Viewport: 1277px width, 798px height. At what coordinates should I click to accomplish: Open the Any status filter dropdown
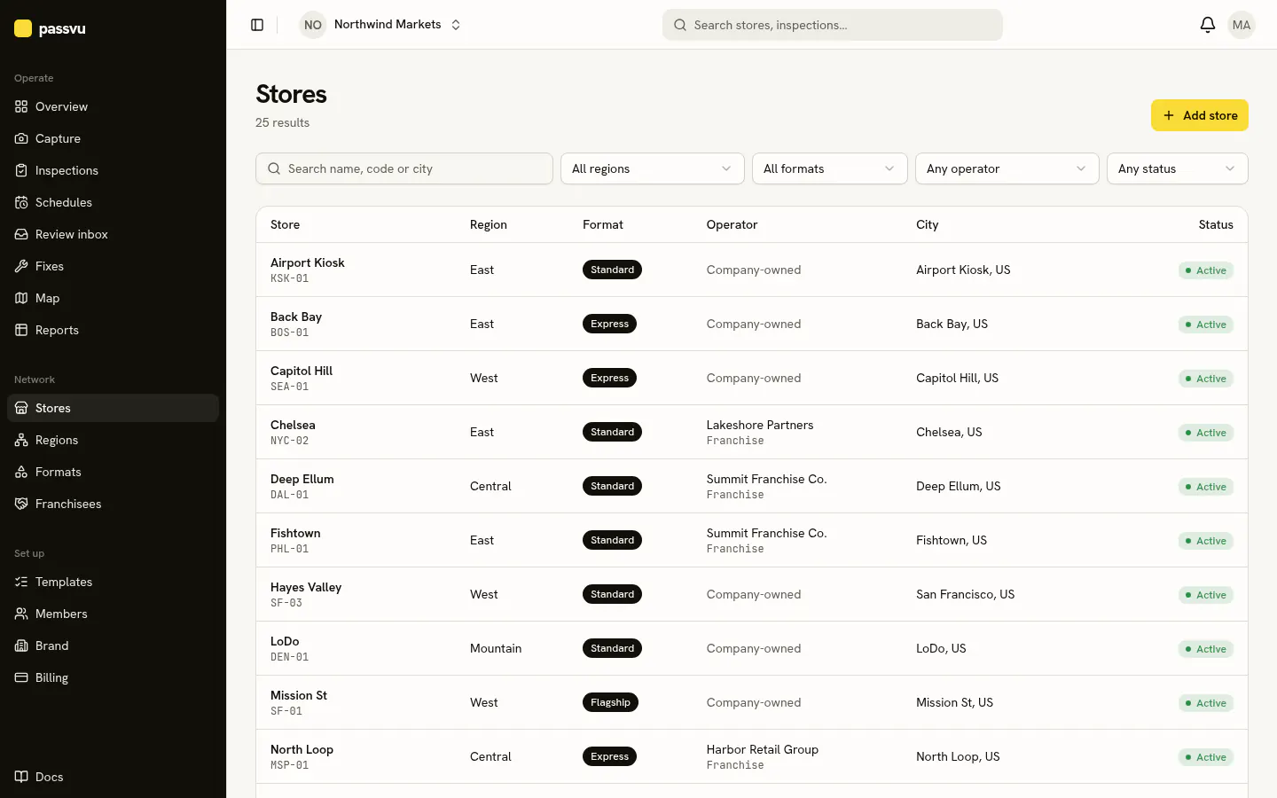pos(1178,168)
